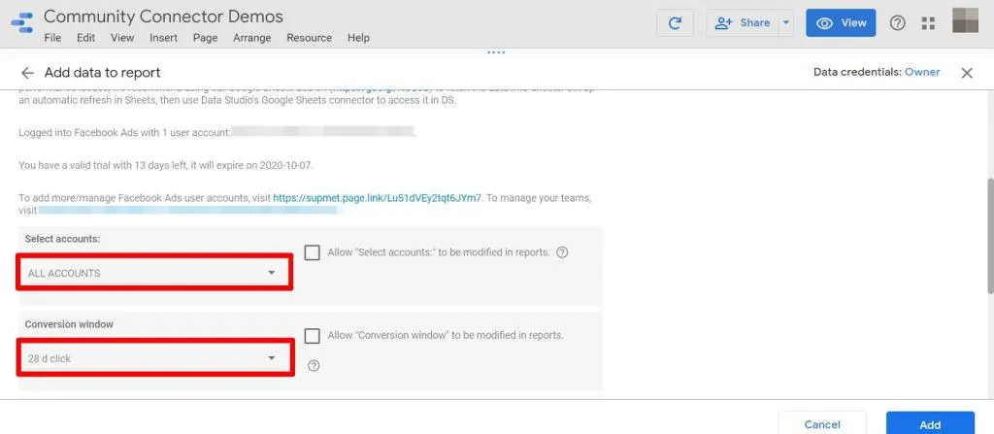Click the Logged into Facebook Ads text
This screenshot has width=994, height=434.
click(123, 133)
